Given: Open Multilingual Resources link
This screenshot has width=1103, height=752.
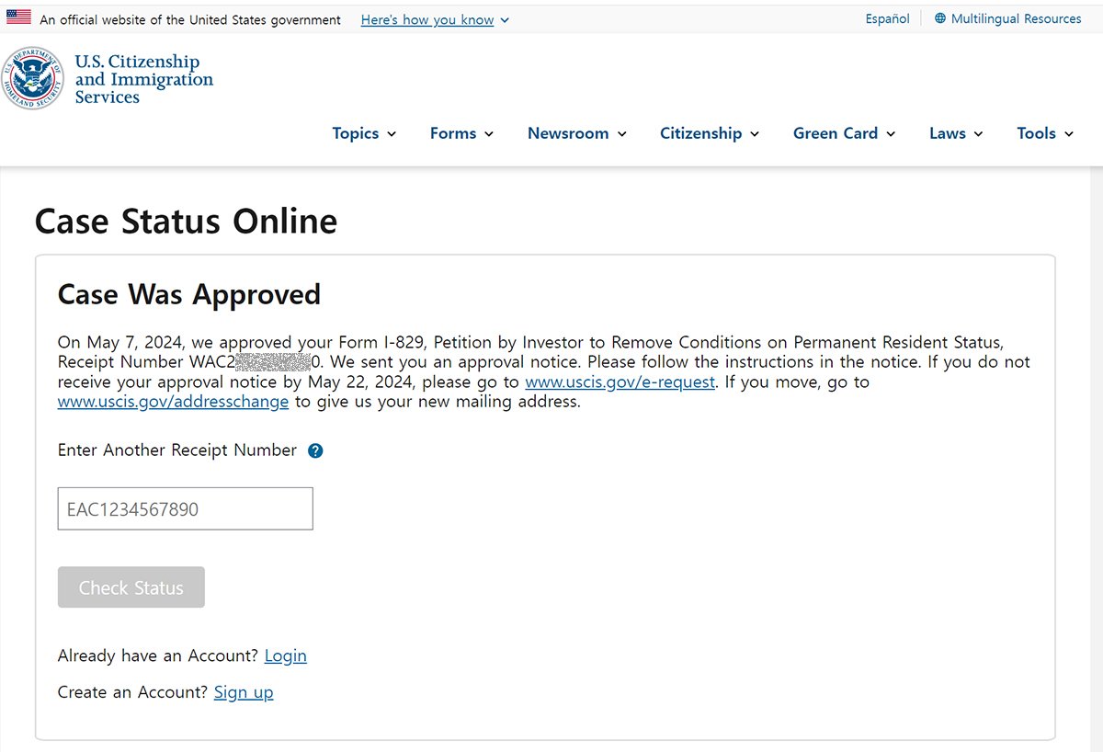Looking at the screenshot, I should (x=1017, y=18).
